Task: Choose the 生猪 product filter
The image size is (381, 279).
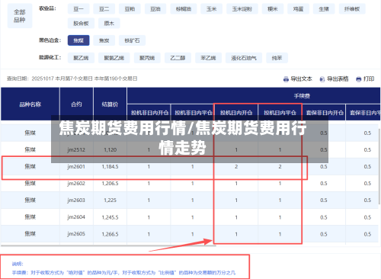Action: click(x=324, y=9)
